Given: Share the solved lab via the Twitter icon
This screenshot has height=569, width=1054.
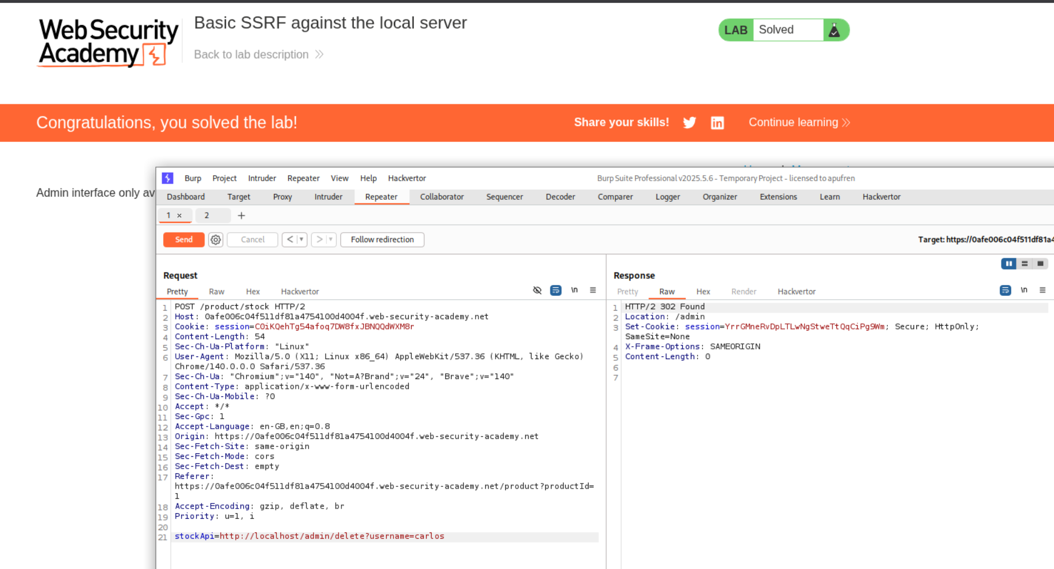Looking at the screenshot, I should [x=689, y=123].
